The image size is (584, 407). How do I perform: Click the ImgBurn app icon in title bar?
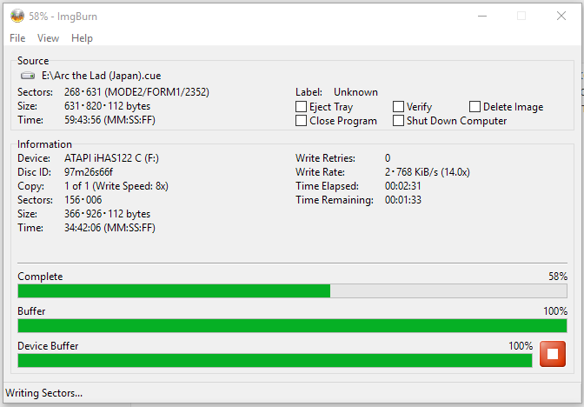click(x=17, y=16)
